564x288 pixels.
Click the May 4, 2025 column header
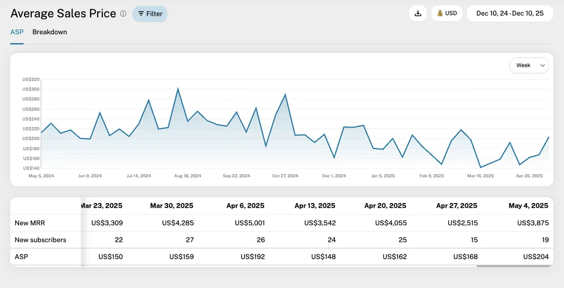(528, 206)
